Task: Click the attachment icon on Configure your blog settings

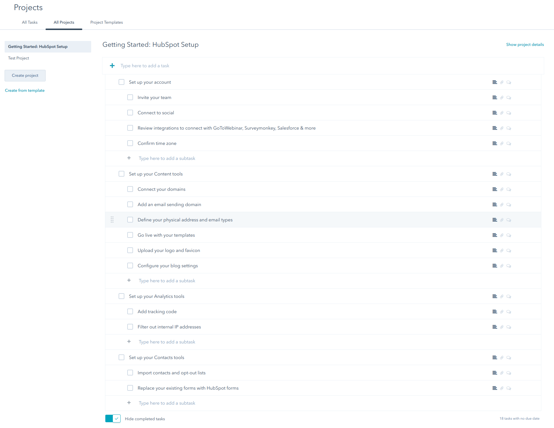Action: click(501, 266)
